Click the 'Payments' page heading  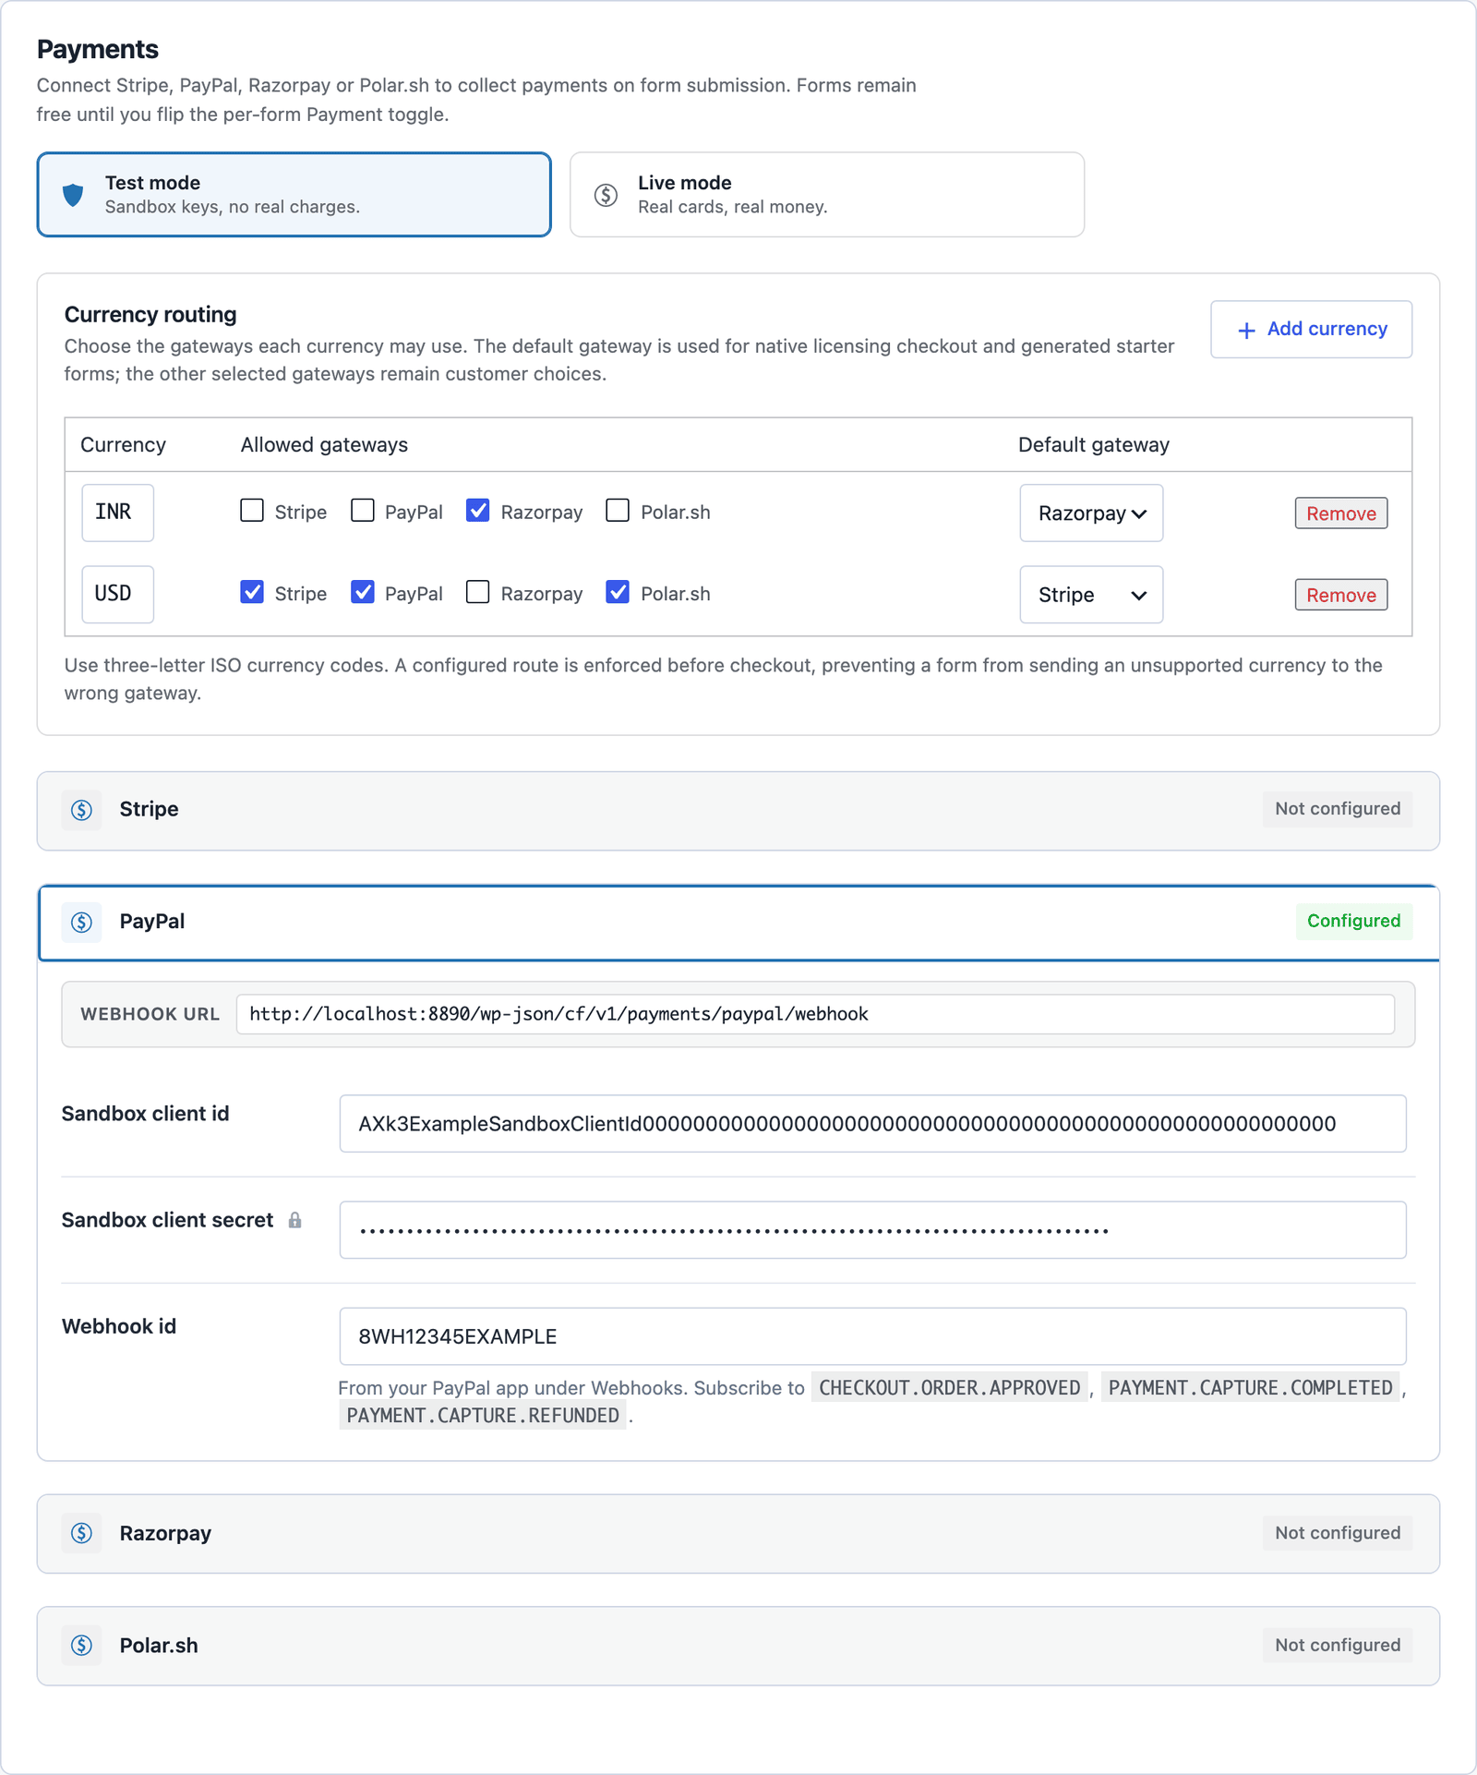pyautogui.click(x=98, y=49)
